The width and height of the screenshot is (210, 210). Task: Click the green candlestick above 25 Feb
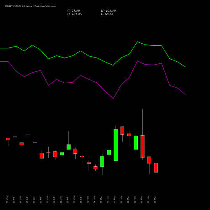coord(68,147)
